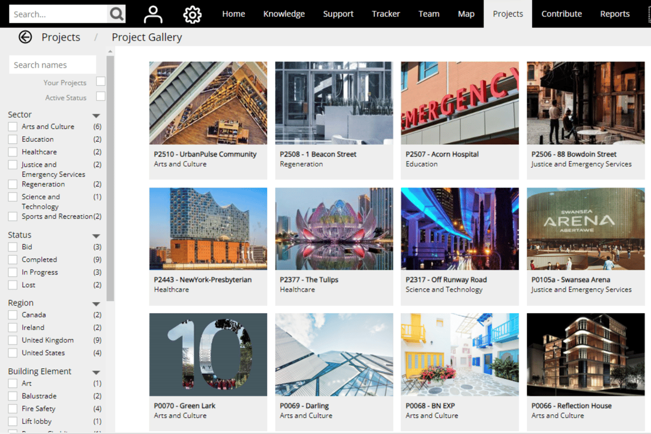Select the Projects tab
Image resolution: width=651 pixels, height=434 pixels.
508,14
